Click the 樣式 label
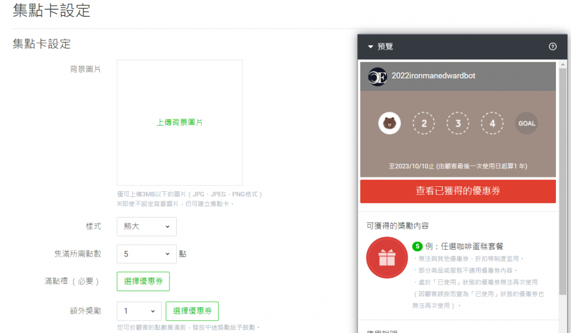The image size is (571, 333). pos(93,226)
